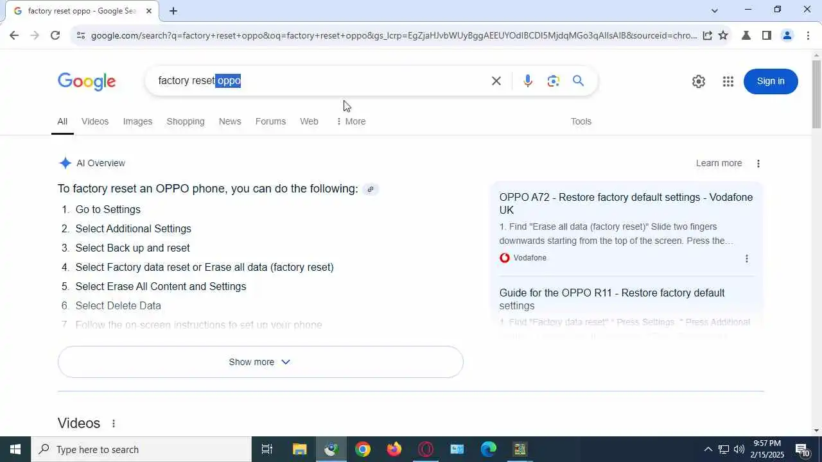Go to the Google logo homepage
The image size is (822, 462).
pos(87,81)
